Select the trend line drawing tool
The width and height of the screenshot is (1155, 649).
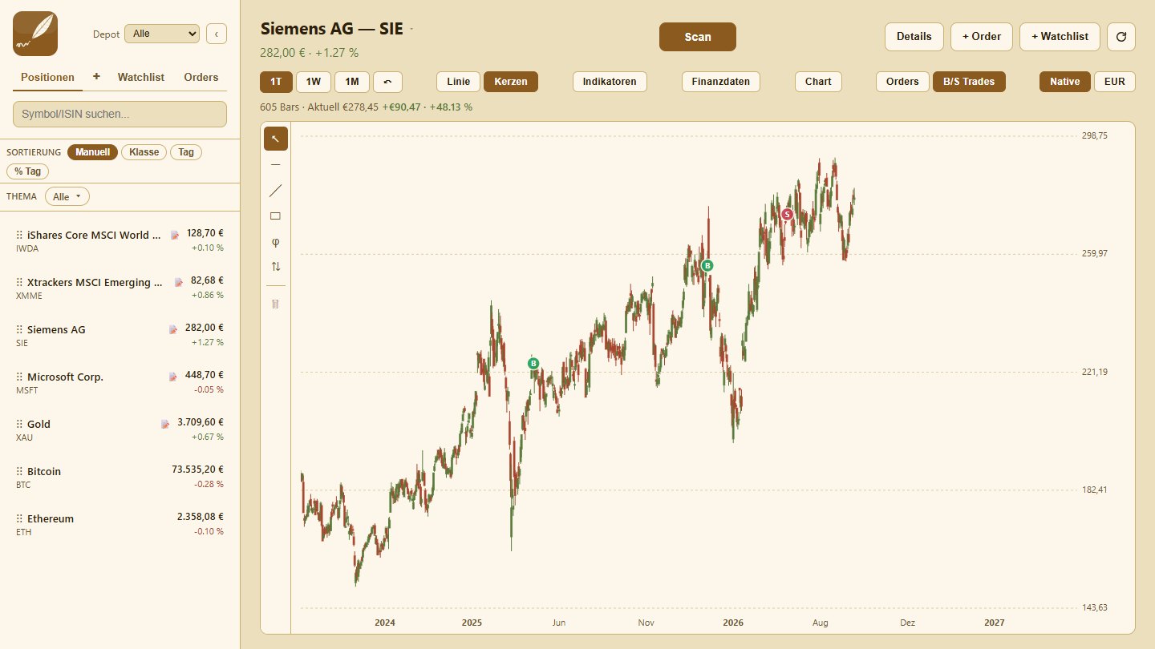276,190
